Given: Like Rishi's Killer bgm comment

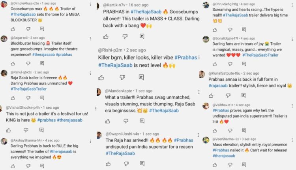Looking at the screenshot, I should 101,77.
